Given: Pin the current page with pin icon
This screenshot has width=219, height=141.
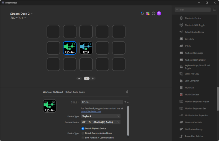Looking at the screenshot, I should [79, 78].
